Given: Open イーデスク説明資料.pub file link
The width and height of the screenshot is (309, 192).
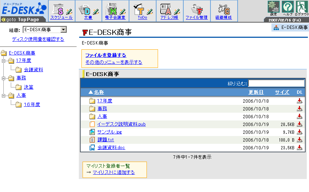Looking at the screenshot, I should click(x=121, y=124).
